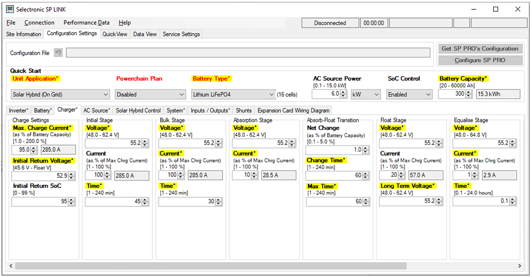Adjust the Bulk Stage Current percent stepper
This screenshot has width=532, height=277.
coord(181,175)
